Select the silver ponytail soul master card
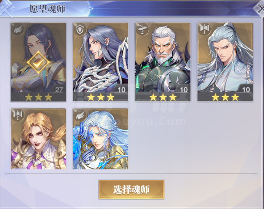The height and width of the screenshot is (209, 264). coord(225,62)
